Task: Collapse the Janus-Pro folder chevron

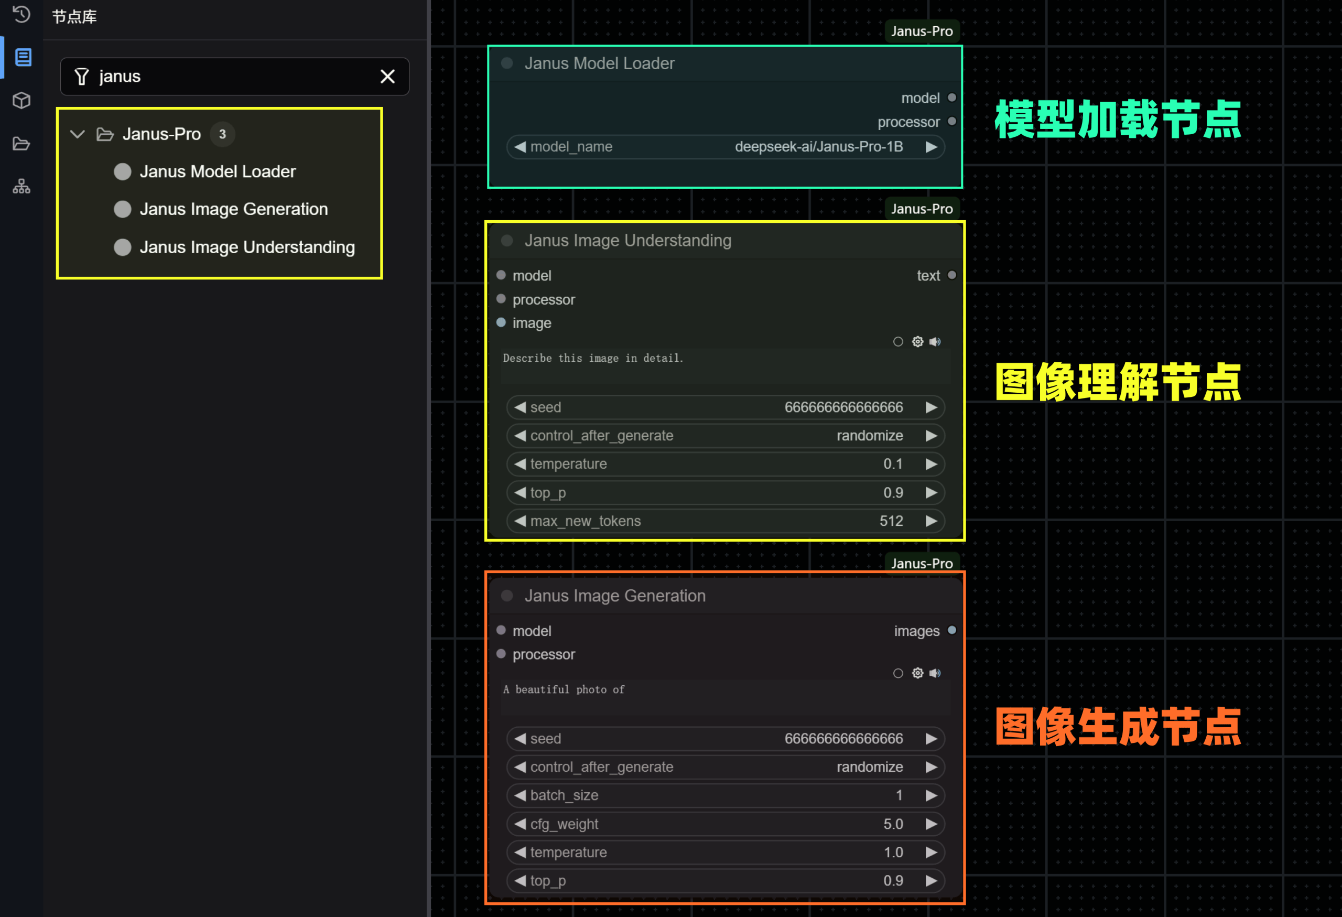Action: (x=78, y=134)
